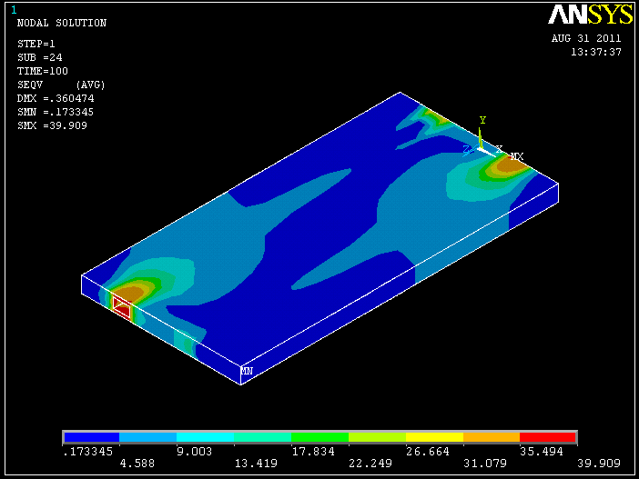Screen dimensions: 639x479
Task: Pick the orange legend color band
Action: click(x=492, y=437)
